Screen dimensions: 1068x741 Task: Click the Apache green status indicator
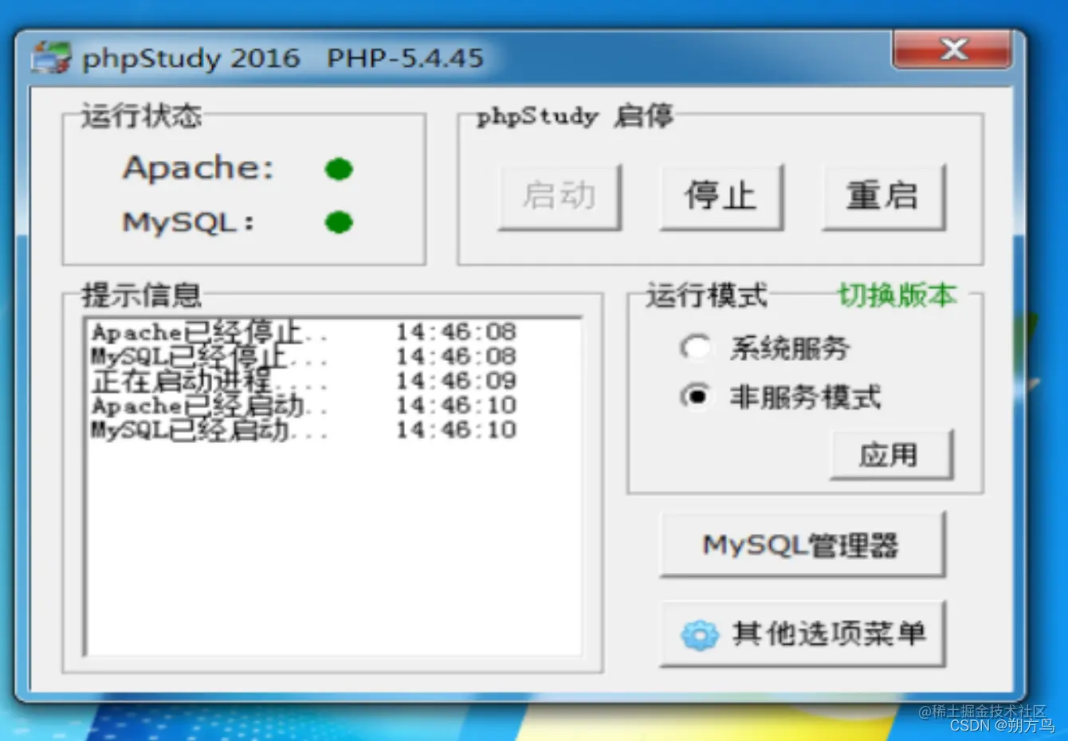[x=339, y=169]
